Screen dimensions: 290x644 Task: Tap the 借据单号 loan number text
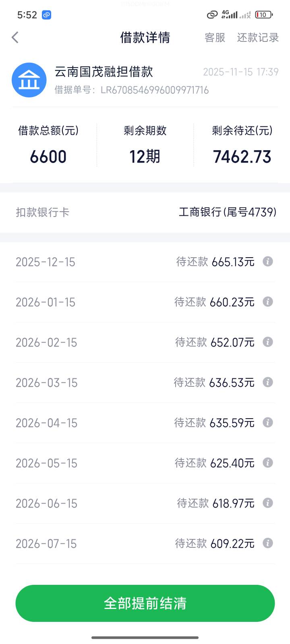point(132,90)
